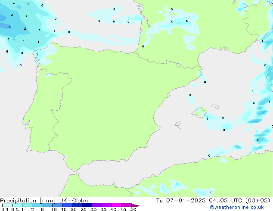Screen dimensions: 273x211
Task: Click the Mallorca island on the map
Action: pyautogui.click(x=200, y=112)
